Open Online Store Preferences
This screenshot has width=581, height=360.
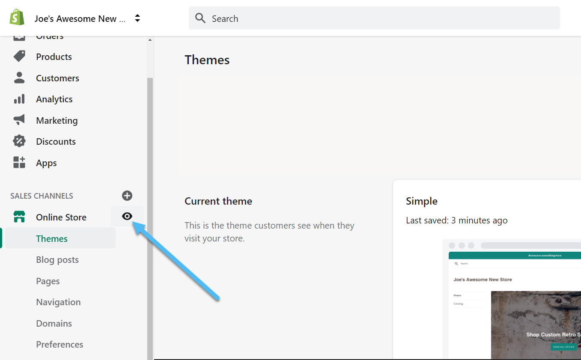coord(60,345)
